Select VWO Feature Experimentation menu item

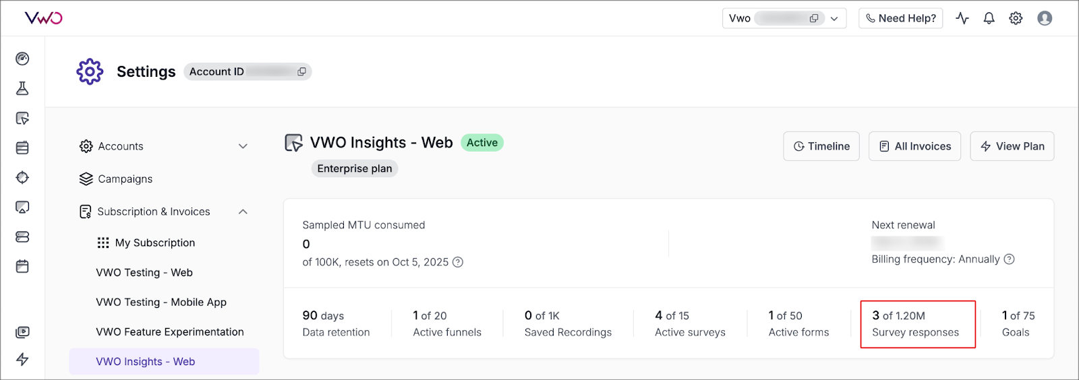[x=170, y=331]
